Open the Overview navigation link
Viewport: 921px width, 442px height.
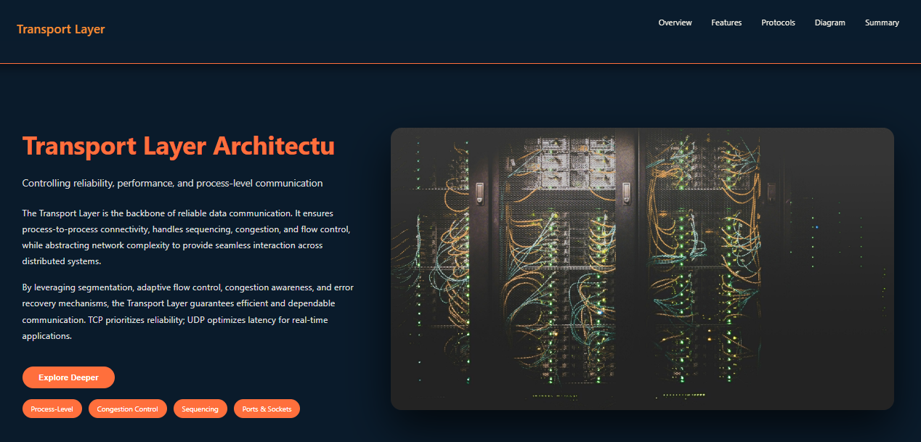pyautogui.click(x=675, y=22)
